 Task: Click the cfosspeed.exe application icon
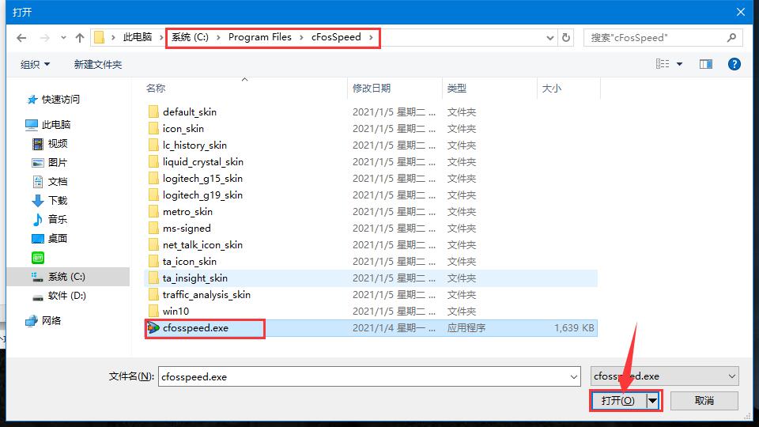pos(153,327)
